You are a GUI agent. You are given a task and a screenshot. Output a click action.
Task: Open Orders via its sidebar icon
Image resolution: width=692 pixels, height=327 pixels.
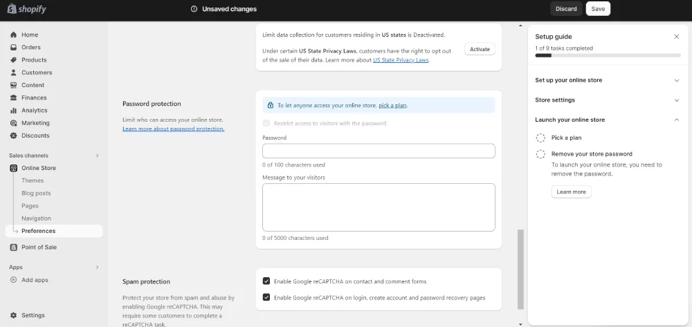coord(14,47)
